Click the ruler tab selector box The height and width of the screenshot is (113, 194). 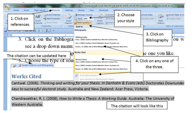[x=5, y=35]
